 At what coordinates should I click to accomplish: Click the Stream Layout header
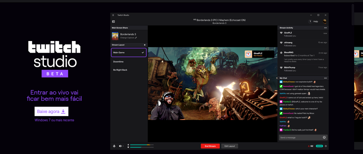coord(129,45)
